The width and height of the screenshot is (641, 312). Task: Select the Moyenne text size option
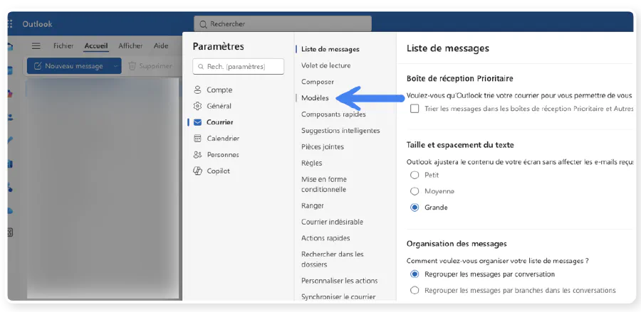(415, 191)
